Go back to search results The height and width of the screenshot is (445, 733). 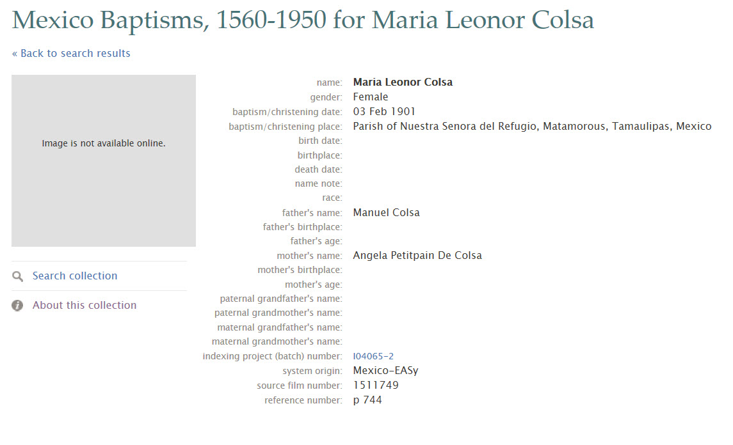[x=71, y=53]
